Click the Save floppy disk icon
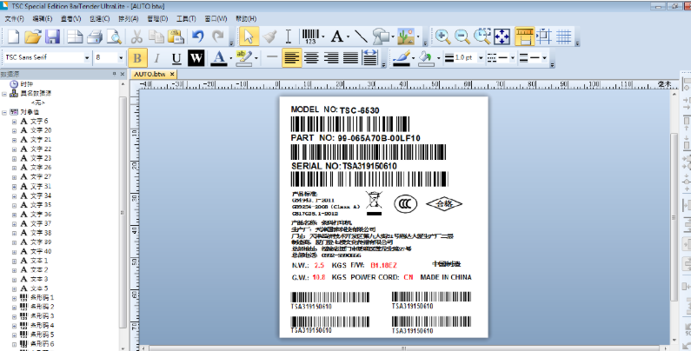This screenshot has height=351, width=691. coord(53,36)
